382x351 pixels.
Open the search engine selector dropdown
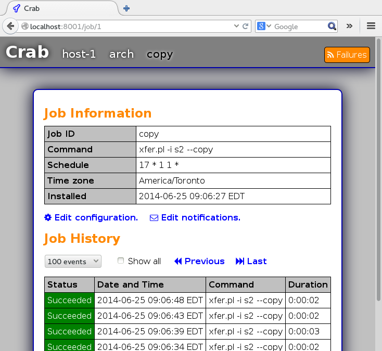pyautogui.click(x=264, y=26)
